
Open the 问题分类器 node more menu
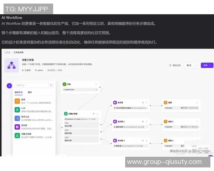(x=97, y=114)
